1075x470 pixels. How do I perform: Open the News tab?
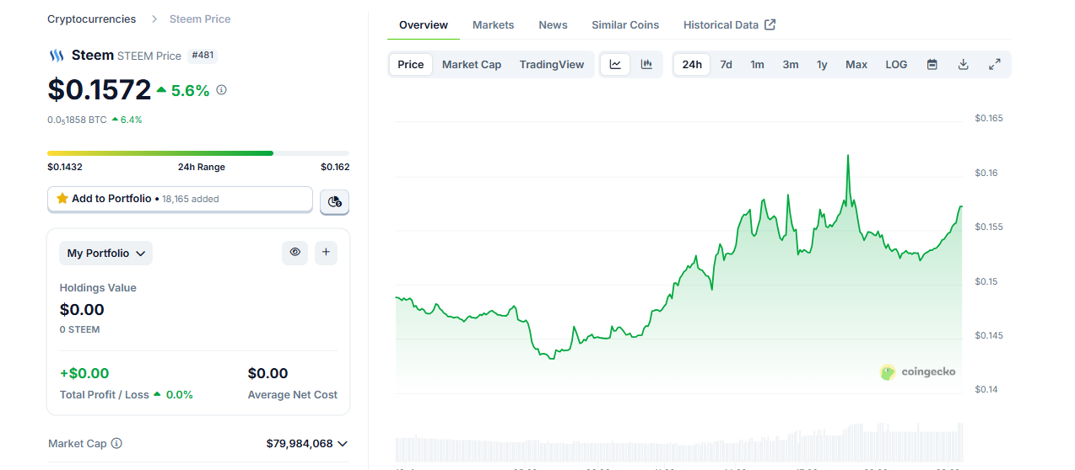pos(553,25)
